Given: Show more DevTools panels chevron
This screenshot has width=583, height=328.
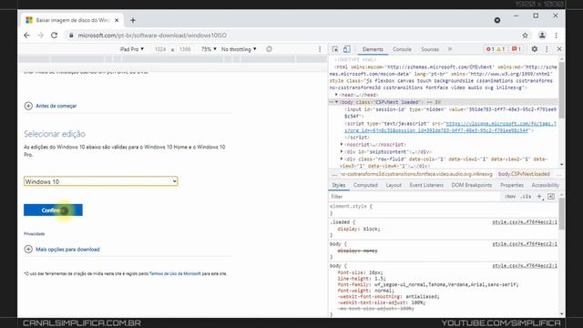Looking at the screenshot, I should 450,49.
